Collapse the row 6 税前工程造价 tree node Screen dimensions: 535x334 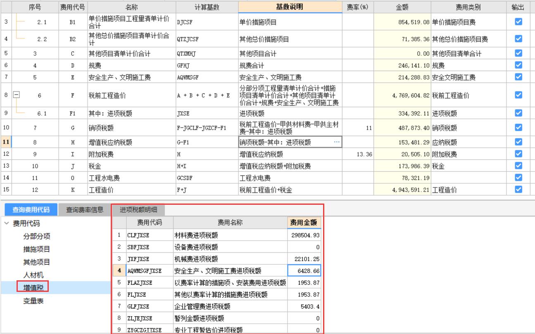pos(16,95)
